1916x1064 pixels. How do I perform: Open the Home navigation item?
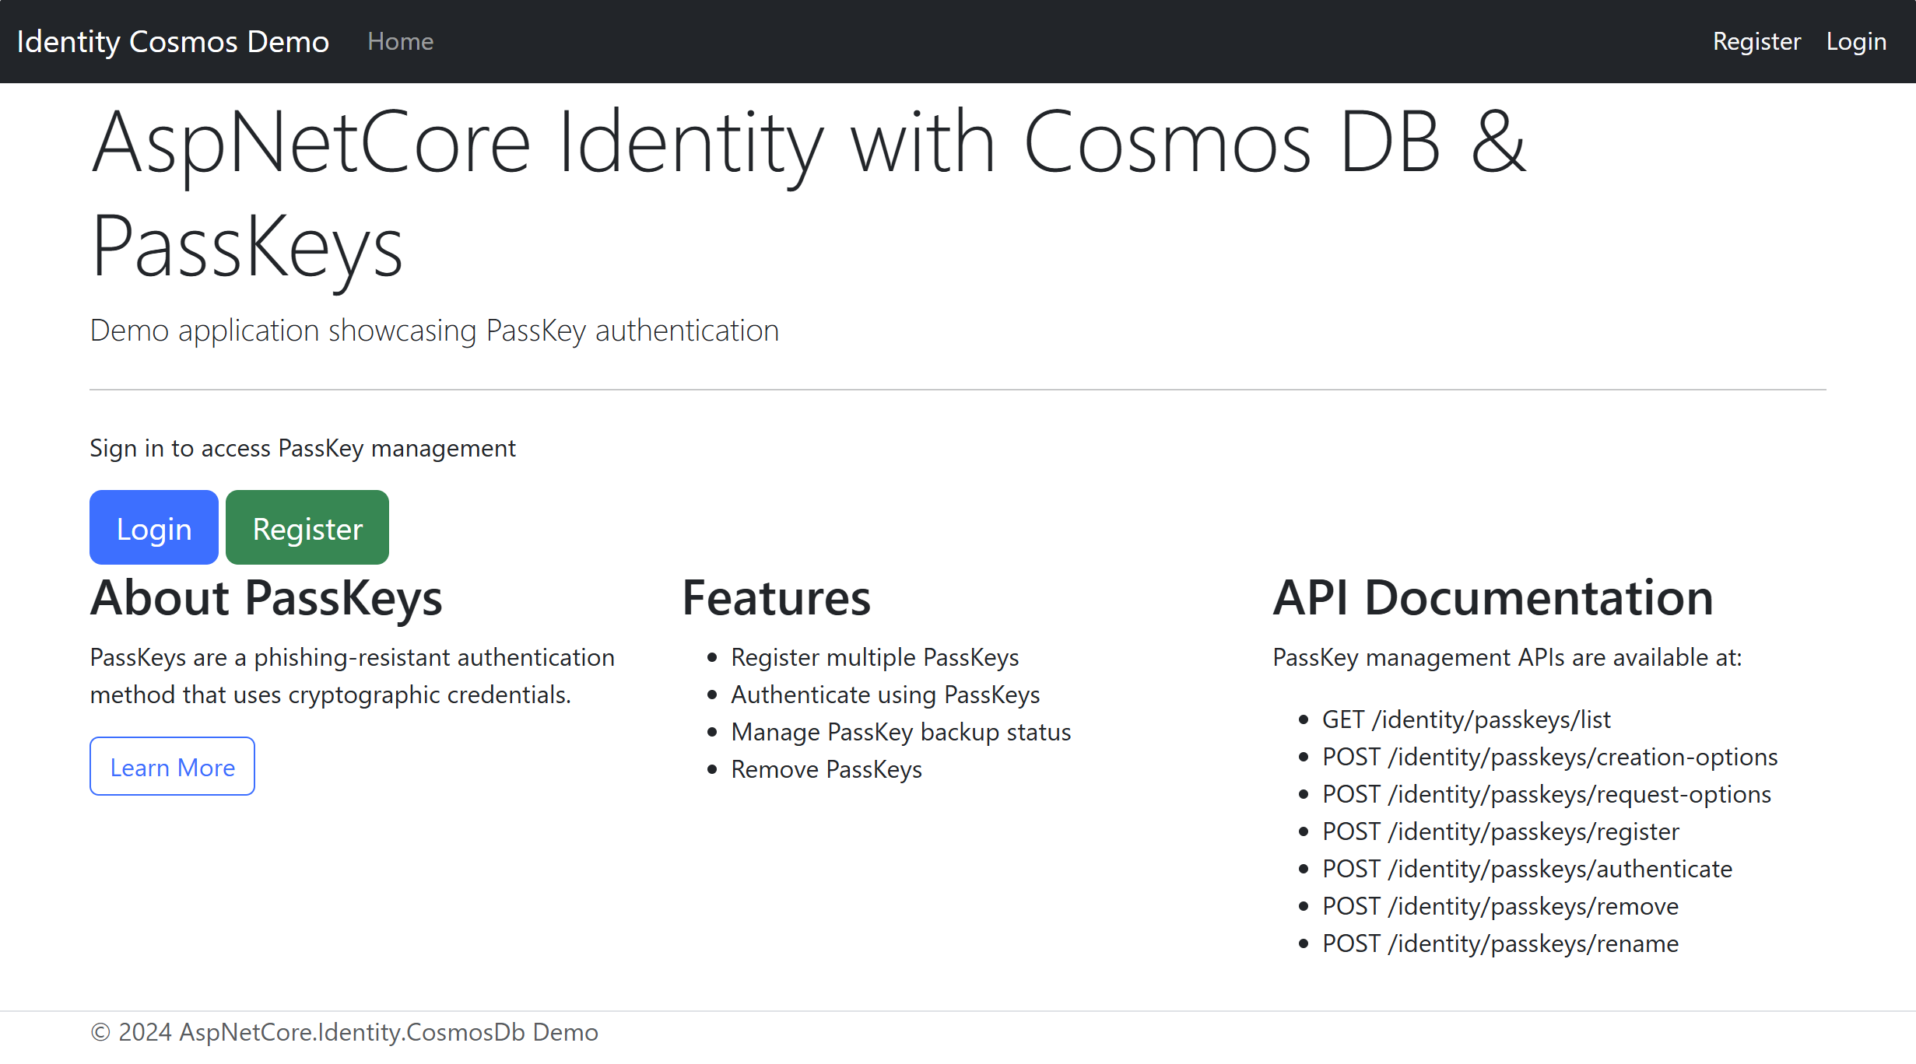(x=400, y=41)
